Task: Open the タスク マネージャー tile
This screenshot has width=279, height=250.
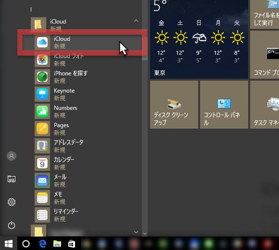Action: point(265,105)
